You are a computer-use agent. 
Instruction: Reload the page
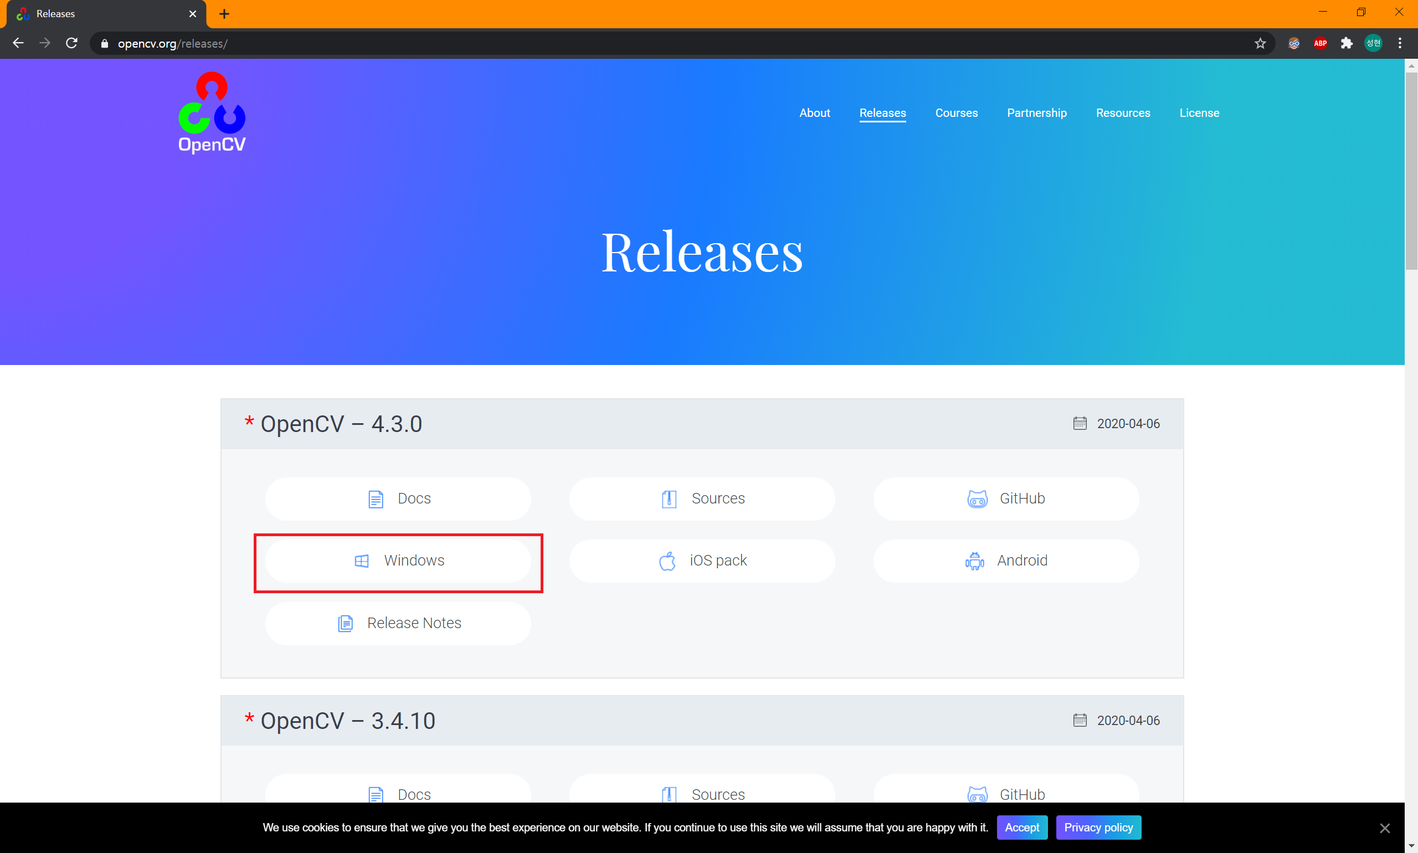coord(72,44)
